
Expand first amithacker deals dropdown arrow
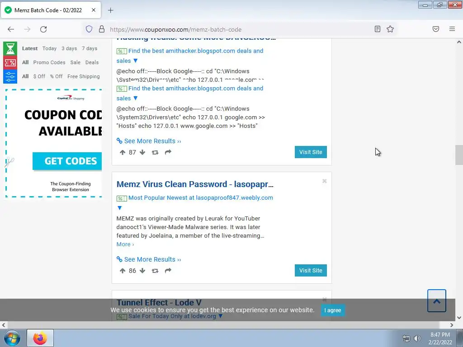(136, 61)
